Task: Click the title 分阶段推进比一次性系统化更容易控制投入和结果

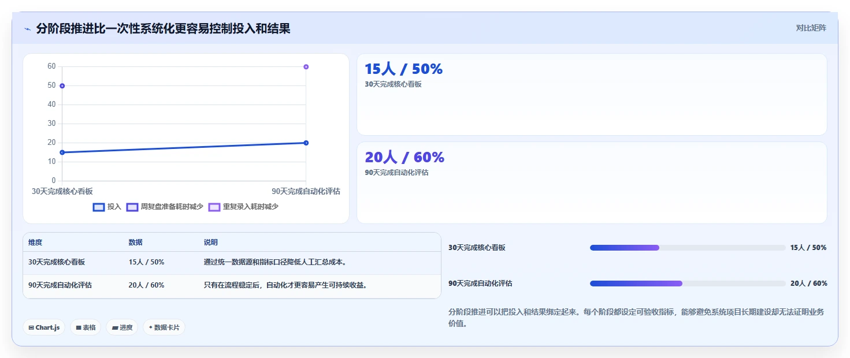Action: click(x=163, y=28)
